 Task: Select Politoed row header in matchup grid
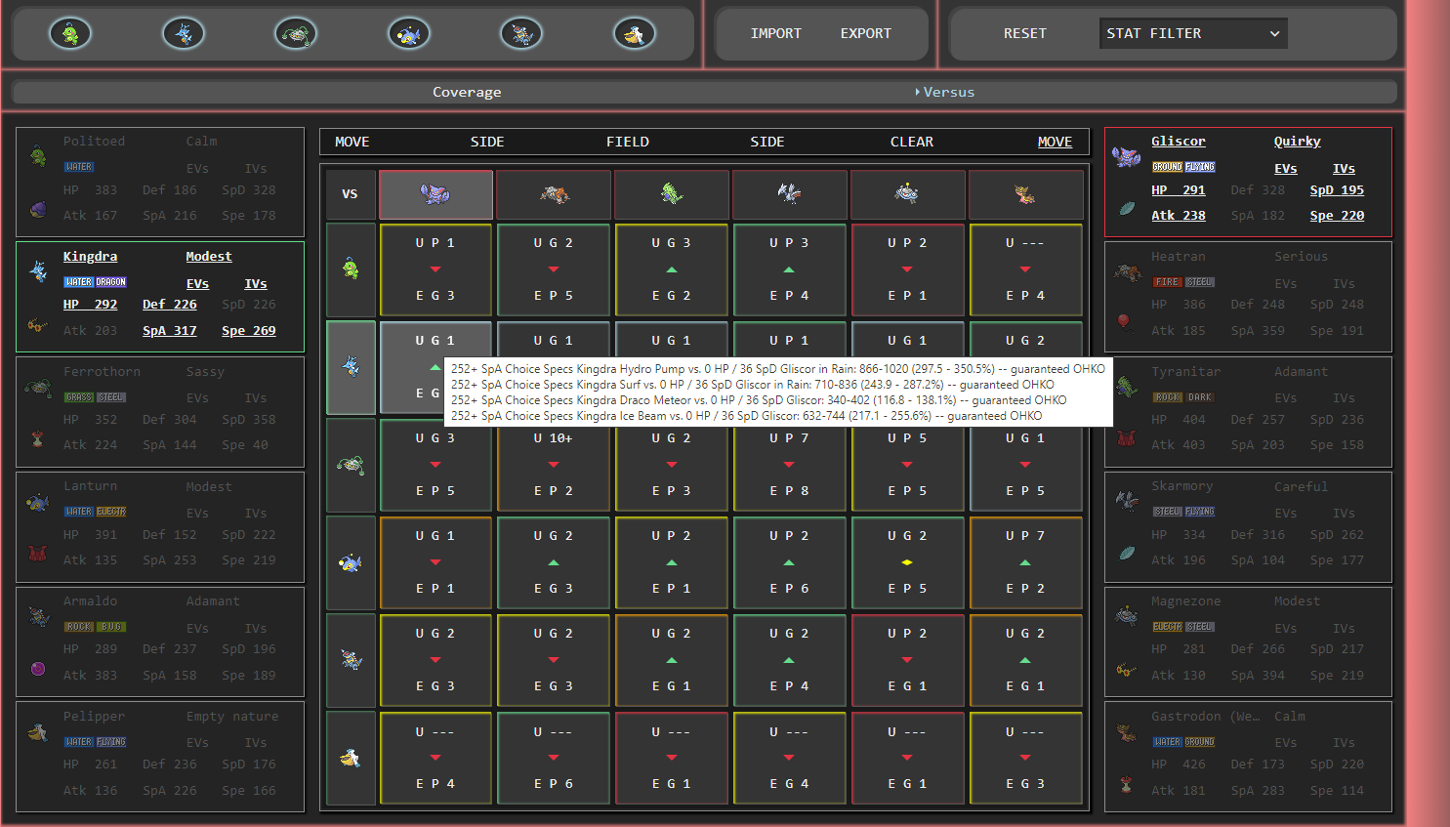(351, 269)
